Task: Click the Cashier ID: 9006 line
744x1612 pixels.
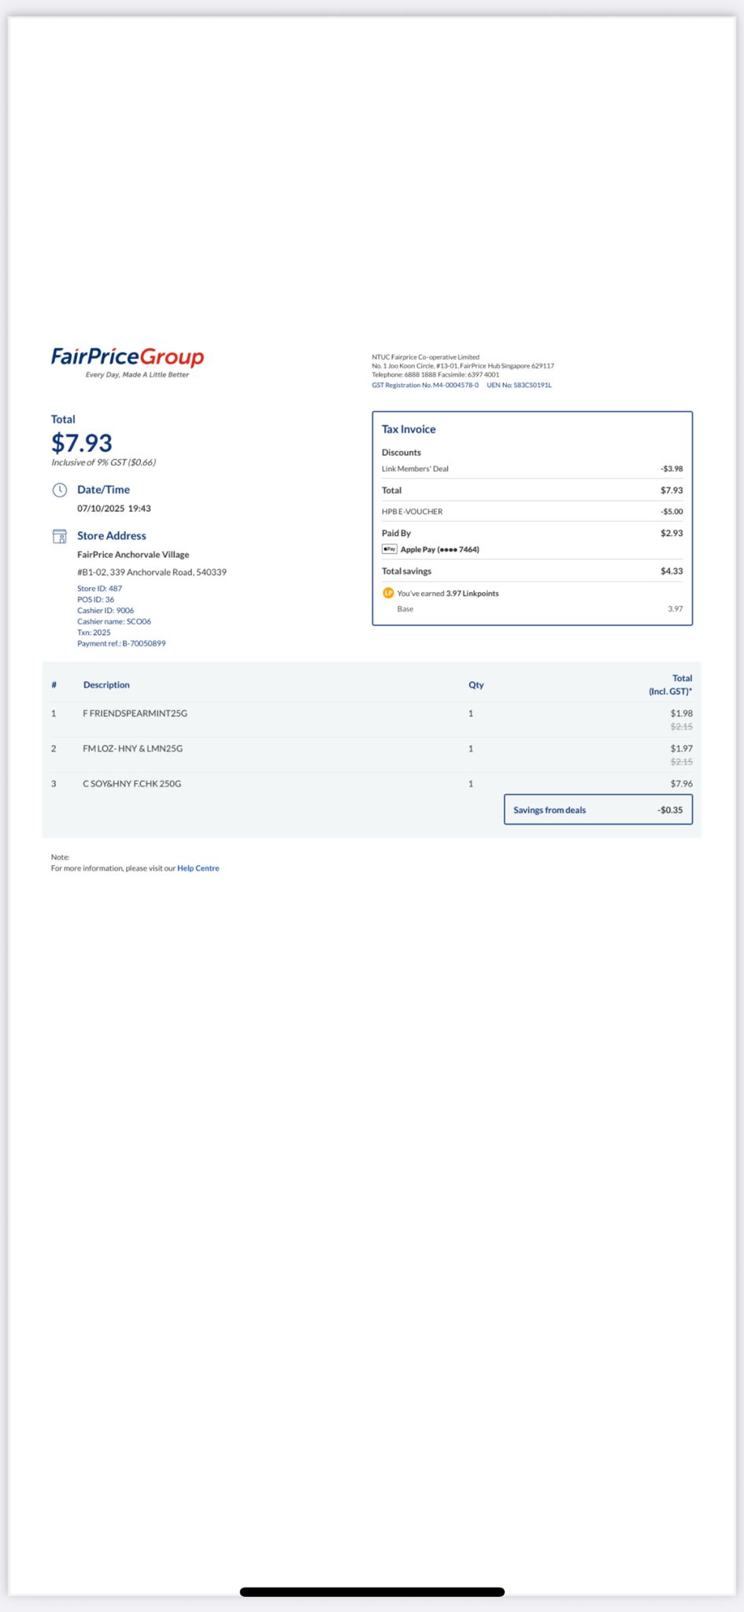Action: 105,610
